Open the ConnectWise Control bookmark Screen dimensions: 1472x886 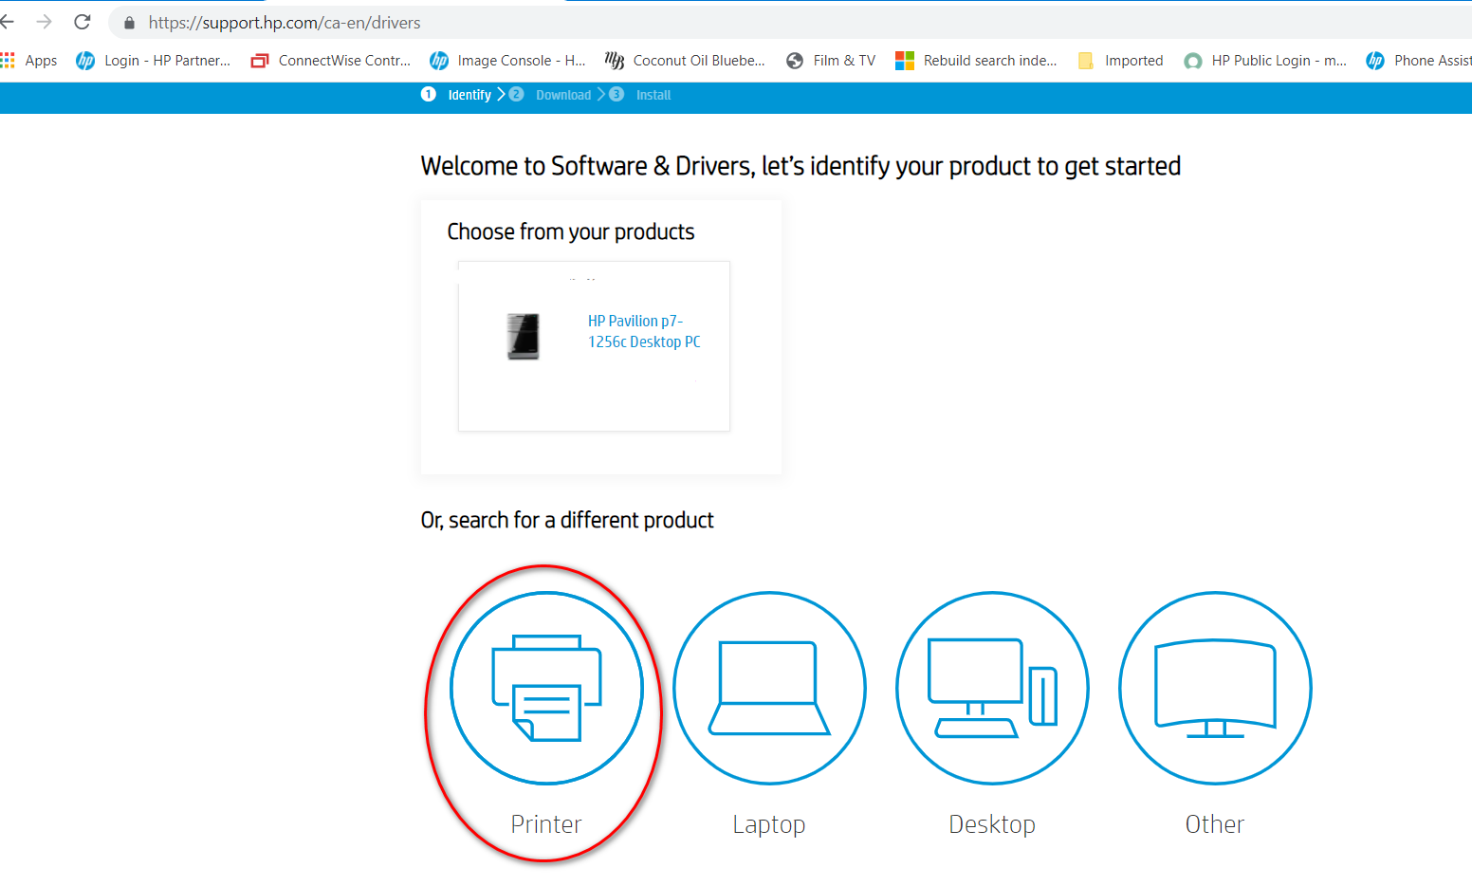tap(332, 60)
